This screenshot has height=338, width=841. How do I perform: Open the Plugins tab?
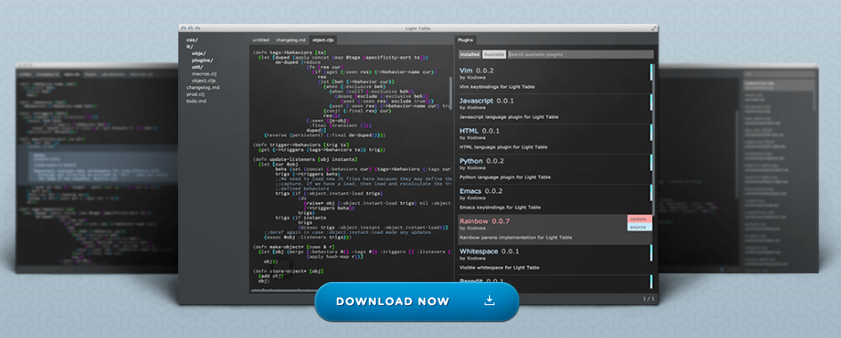466,40
